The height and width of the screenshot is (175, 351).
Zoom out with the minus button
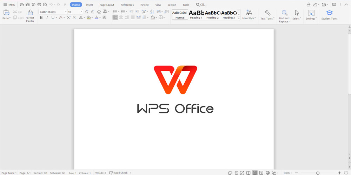pyautogui.click(x=297, y=173)
